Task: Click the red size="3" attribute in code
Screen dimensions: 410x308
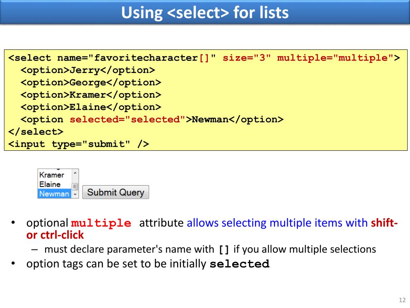Action: (247, 58)
